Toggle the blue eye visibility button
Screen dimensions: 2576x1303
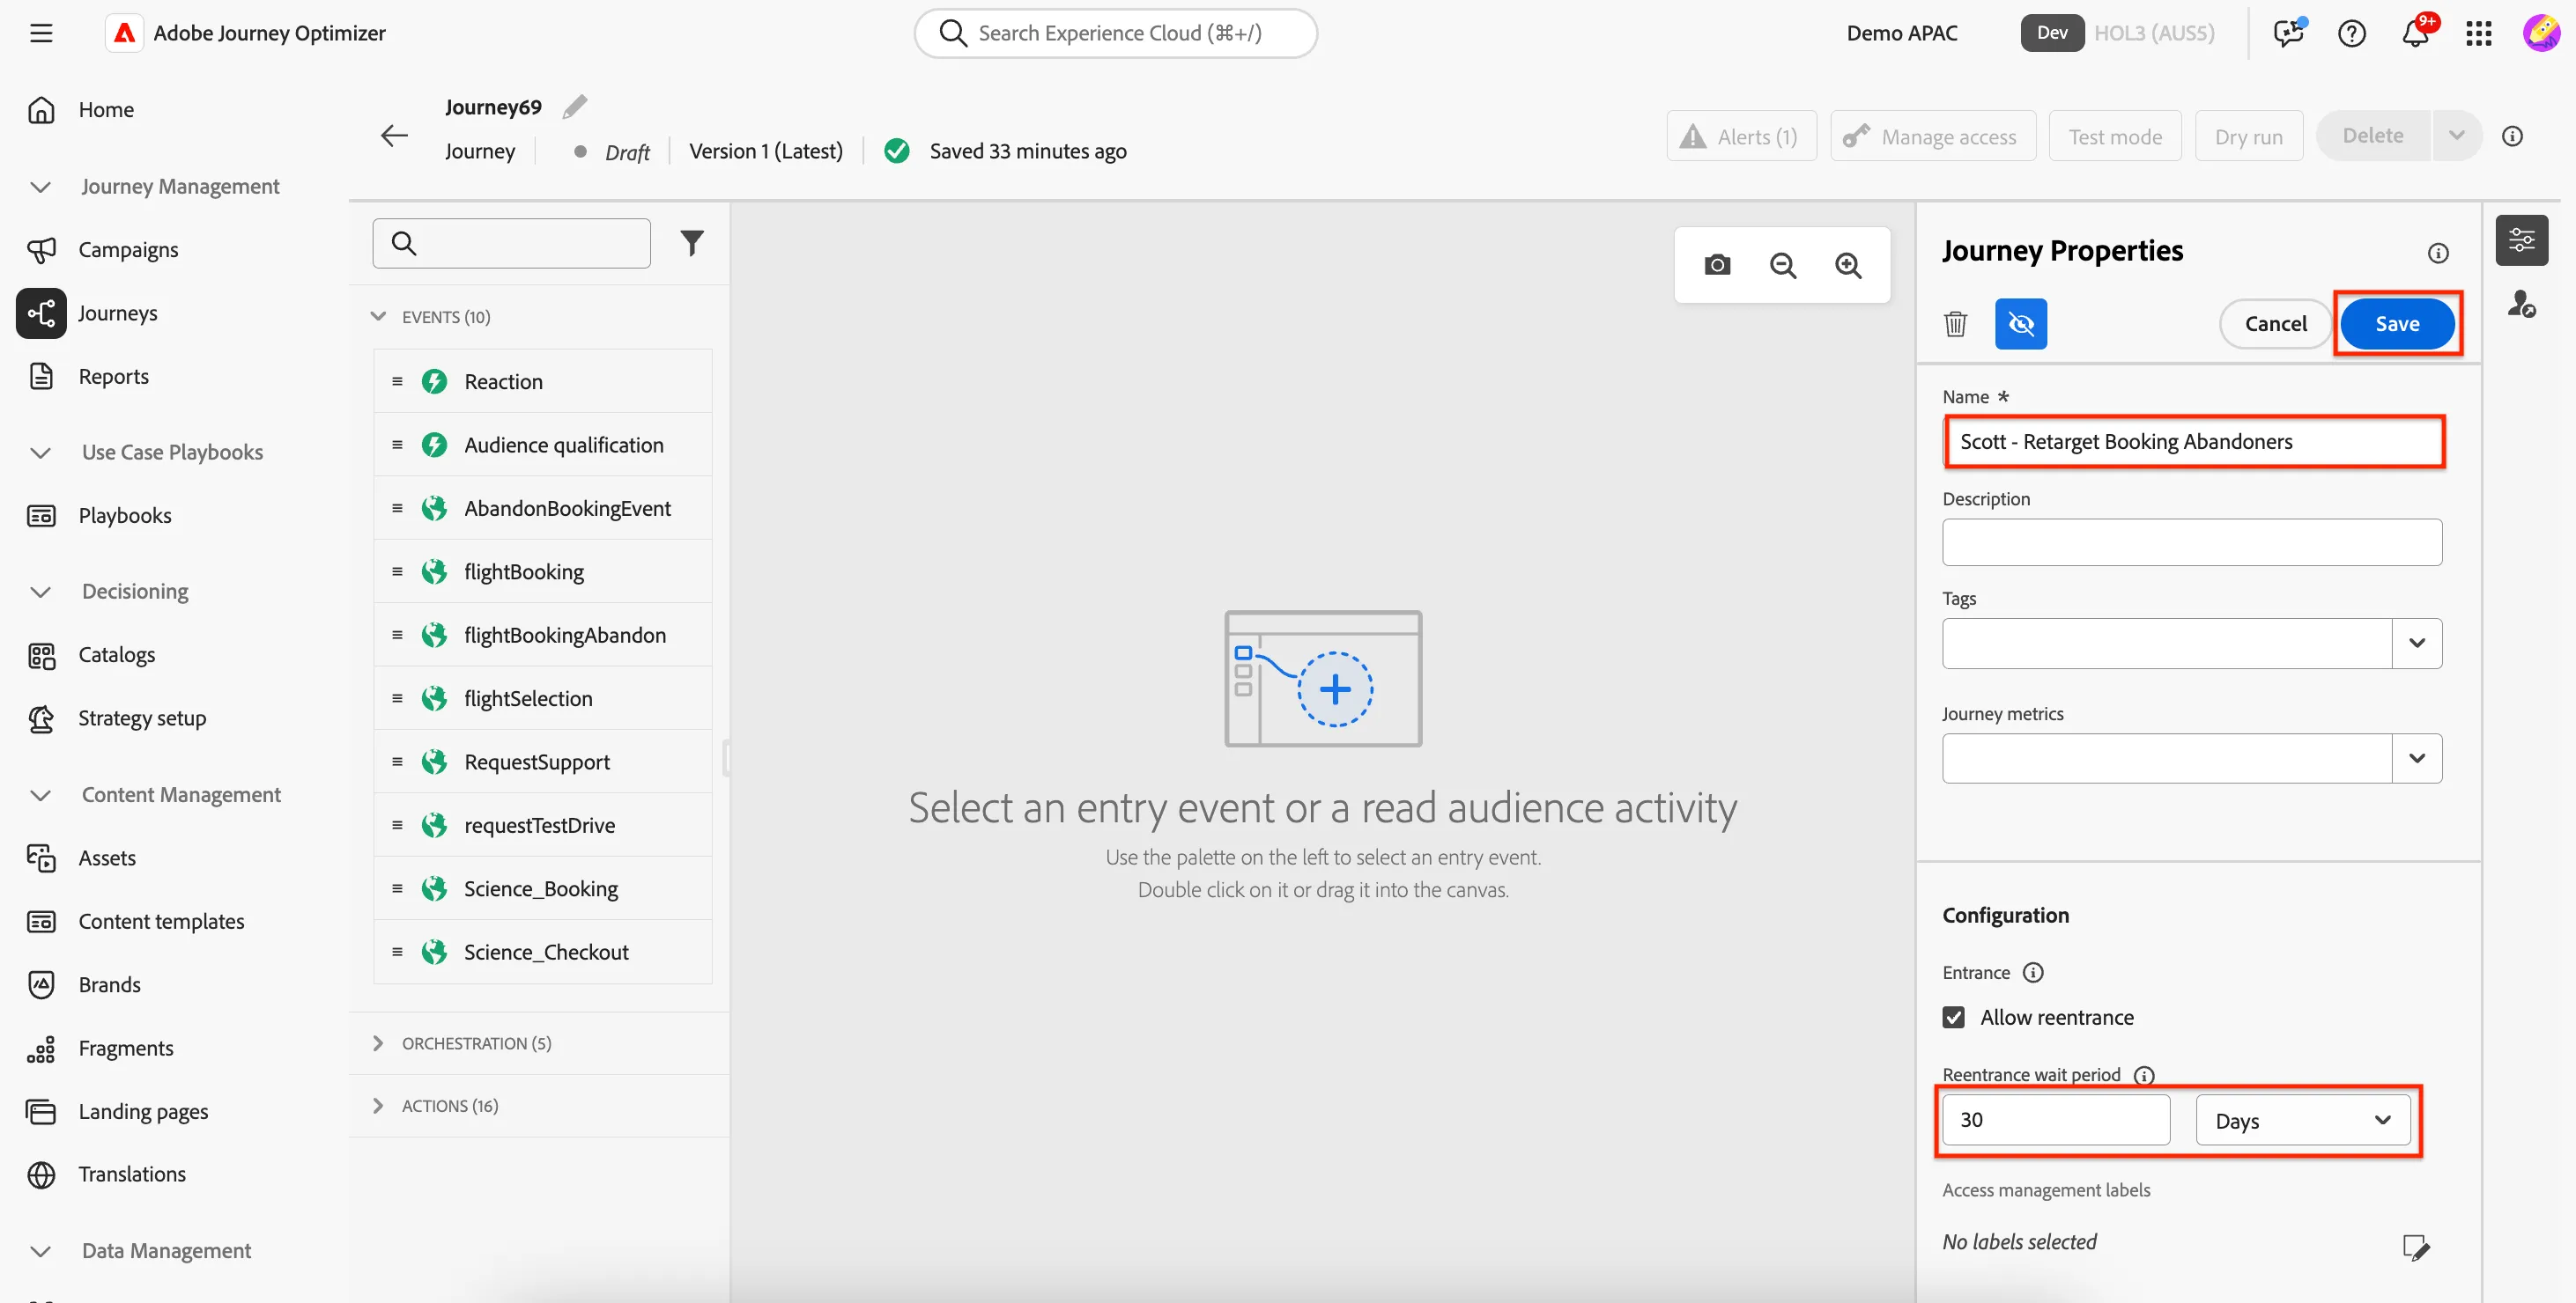coord(2020,324)
